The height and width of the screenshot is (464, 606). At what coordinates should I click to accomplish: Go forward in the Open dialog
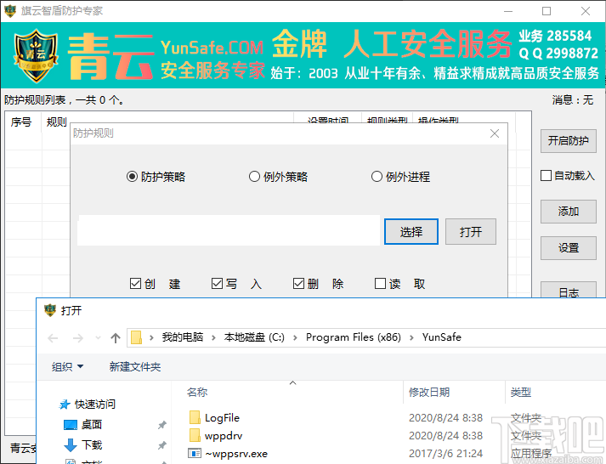pos(77,338)
